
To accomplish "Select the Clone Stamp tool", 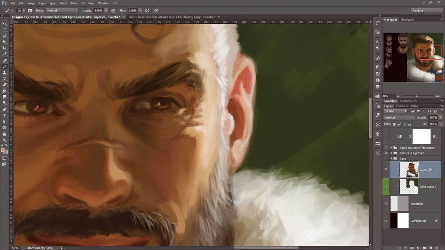I will pos(5,73).
